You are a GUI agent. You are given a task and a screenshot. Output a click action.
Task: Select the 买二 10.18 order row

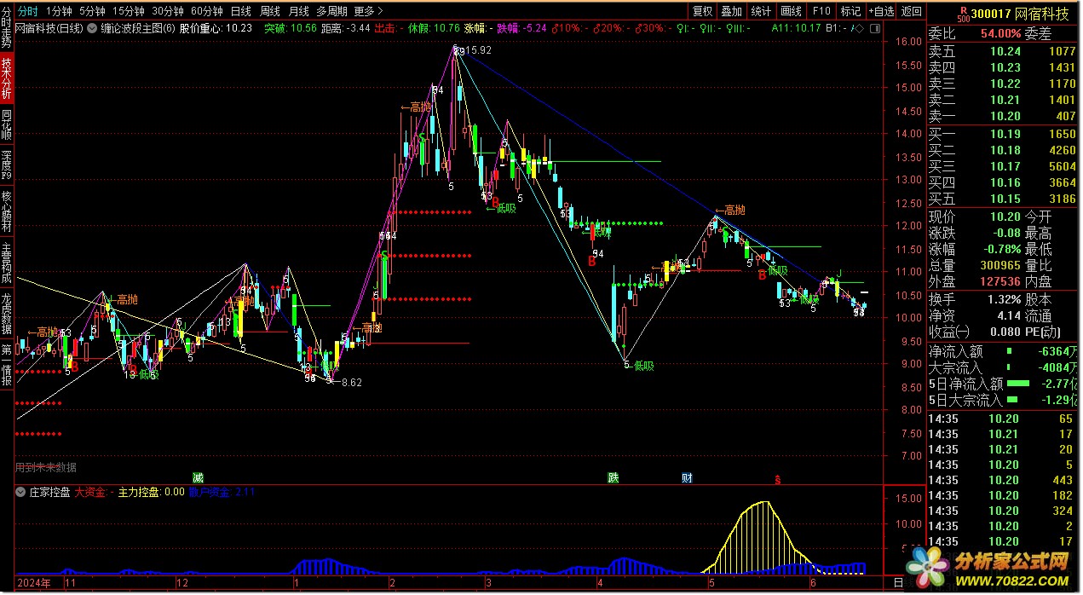coord(1003,150)
